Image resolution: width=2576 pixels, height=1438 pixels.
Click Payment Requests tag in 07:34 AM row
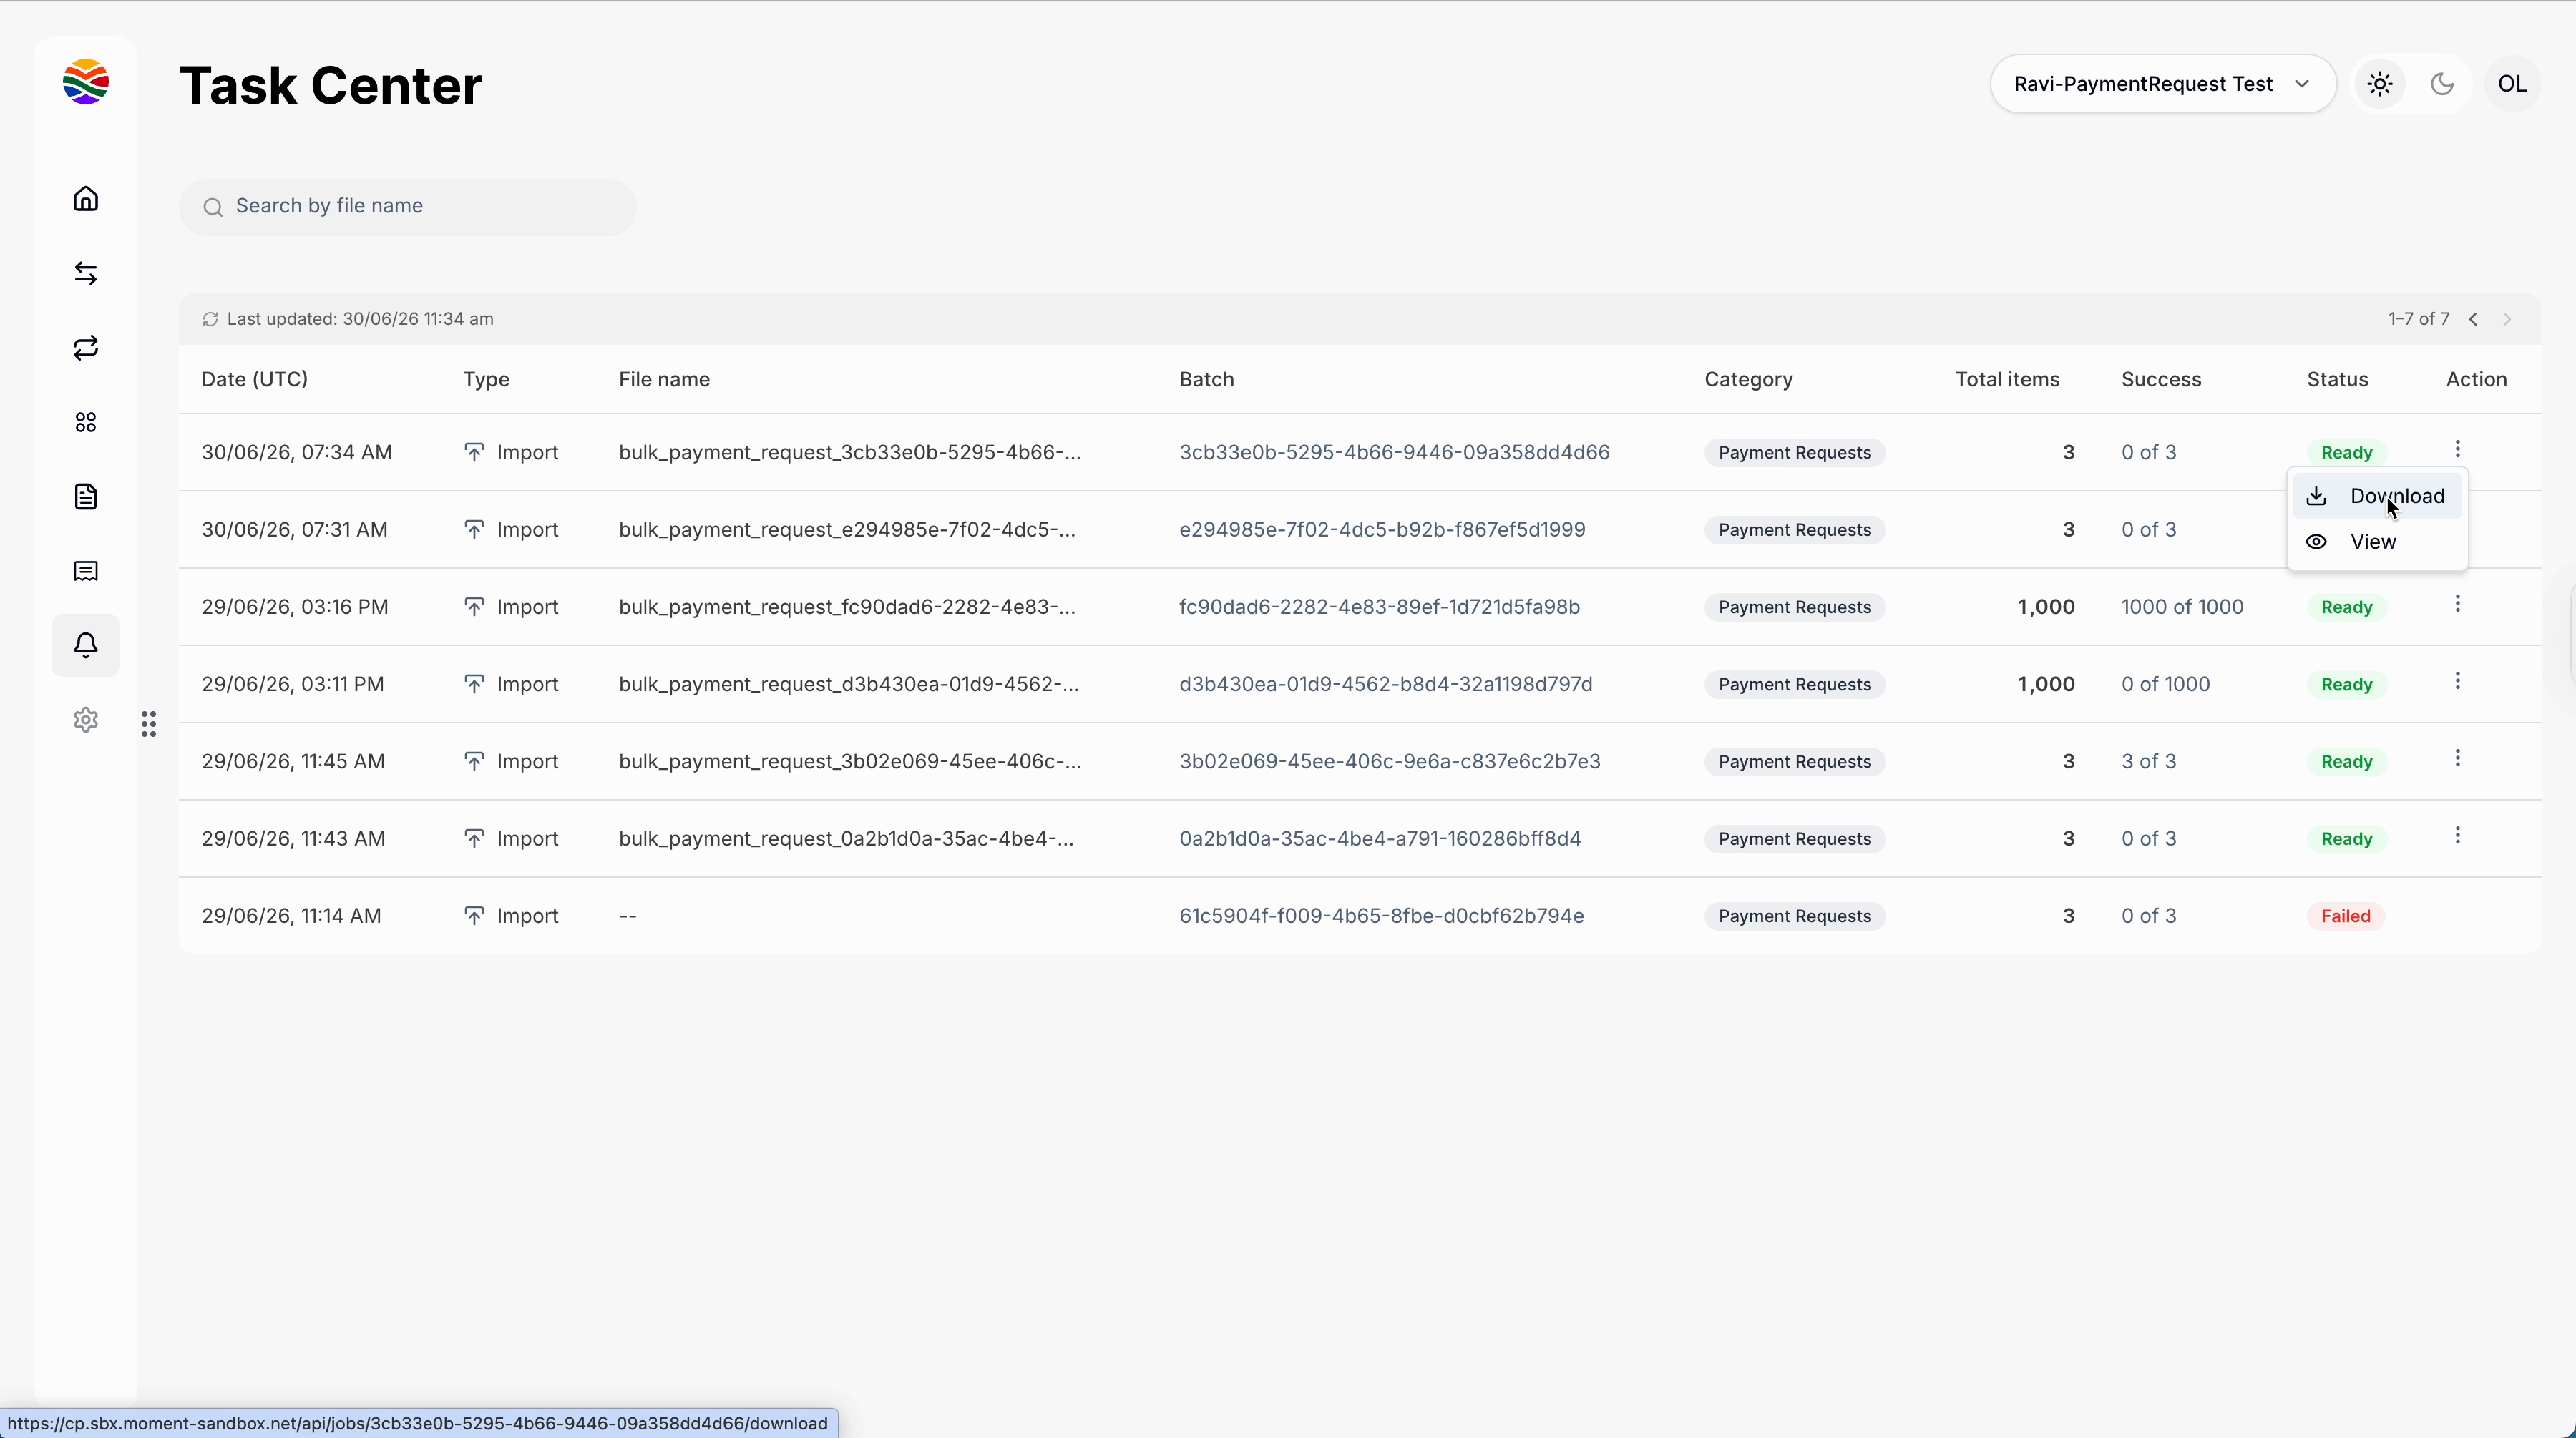coord(1794,452)
